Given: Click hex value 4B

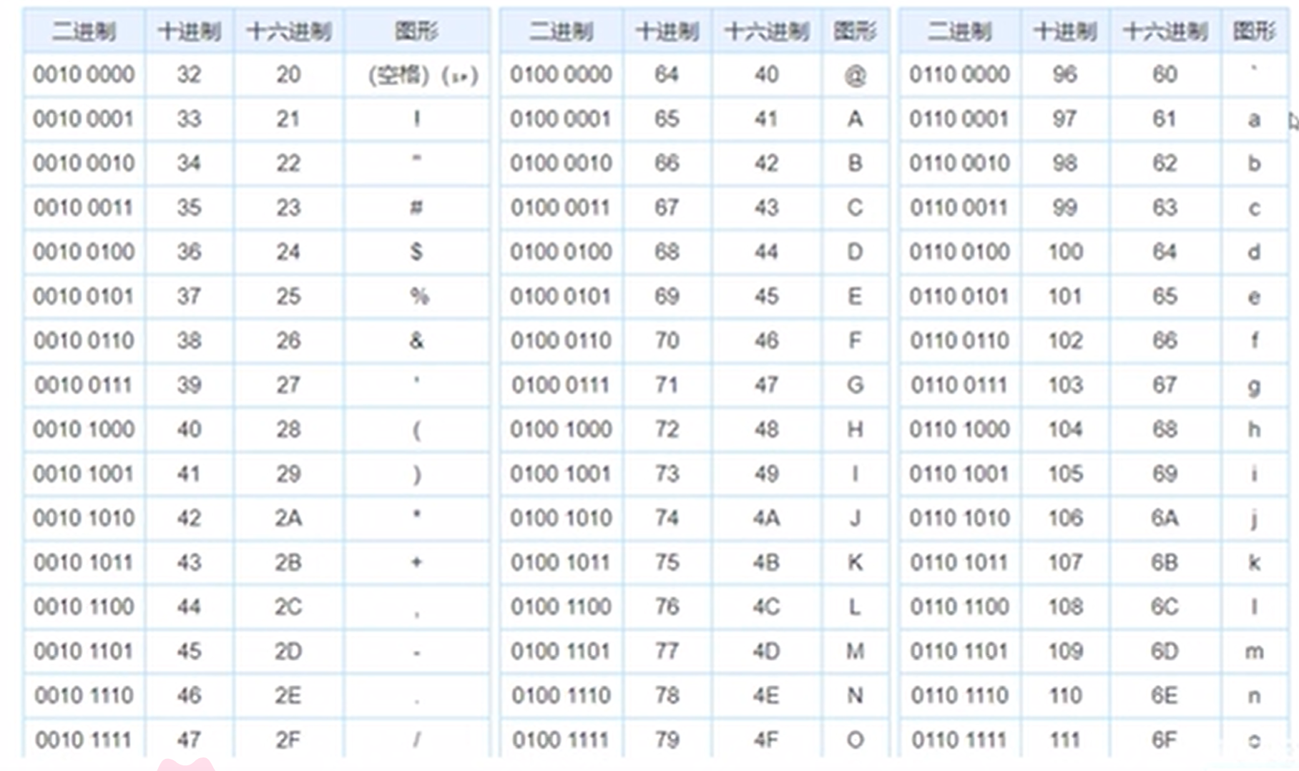Looking at the screenshot, I should pos(766,562).
